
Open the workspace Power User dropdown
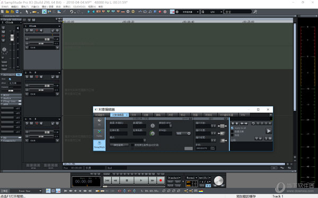pos(26,191)
